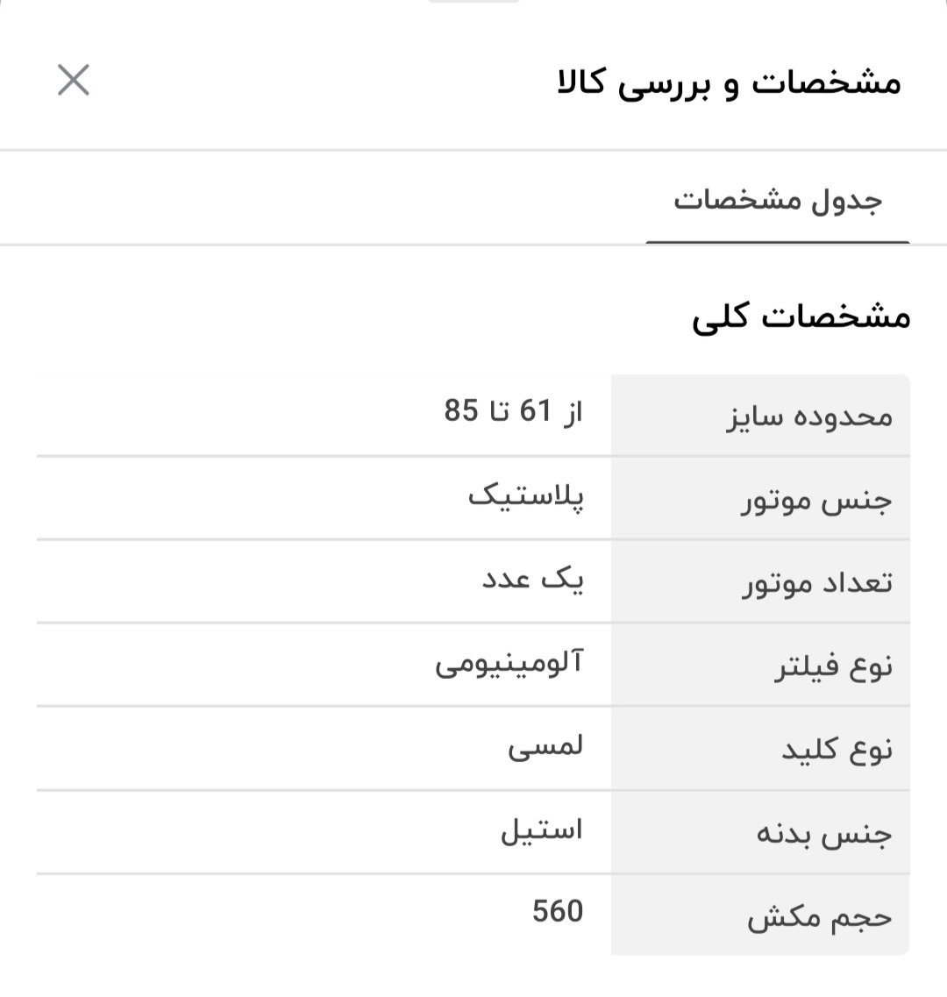Select the جنس بدنه label cell
The width and height of the screenshot is (947, 997).
[x=760, y=832]
